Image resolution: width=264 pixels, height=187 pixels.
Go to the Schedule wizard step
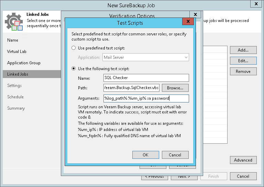click(15, 97)
